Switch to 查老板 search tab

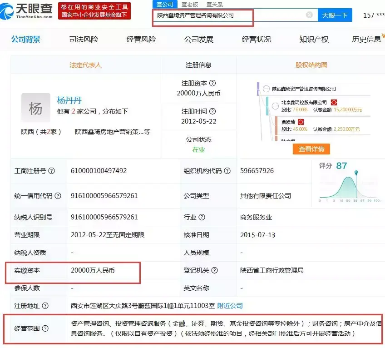pos(190,4)
